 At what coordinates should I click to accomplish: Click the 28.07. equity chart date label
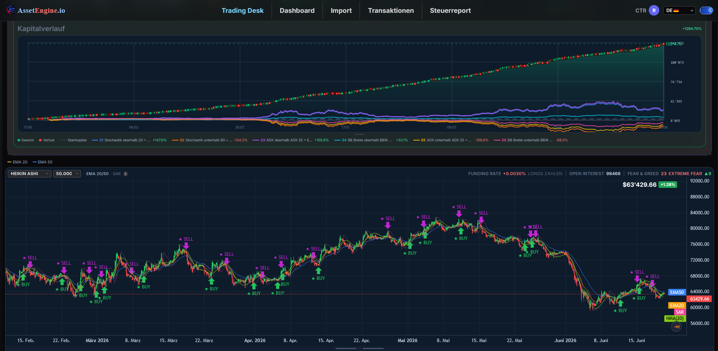point(240,127)
